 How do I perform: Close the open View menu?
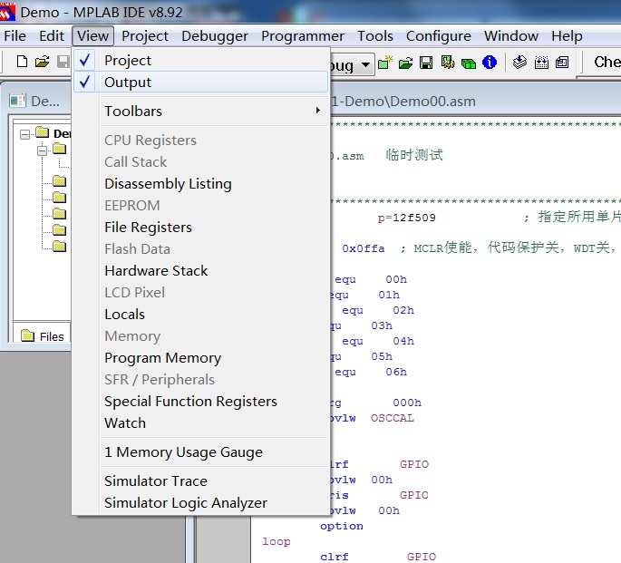[x=92, y=36]
